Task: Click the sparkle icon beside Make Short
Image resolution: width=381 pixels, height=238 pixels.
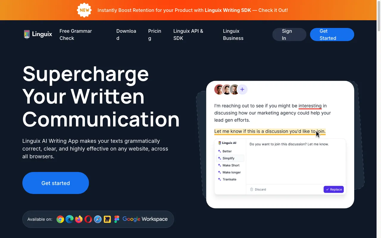Action: [x=219, y=165]
